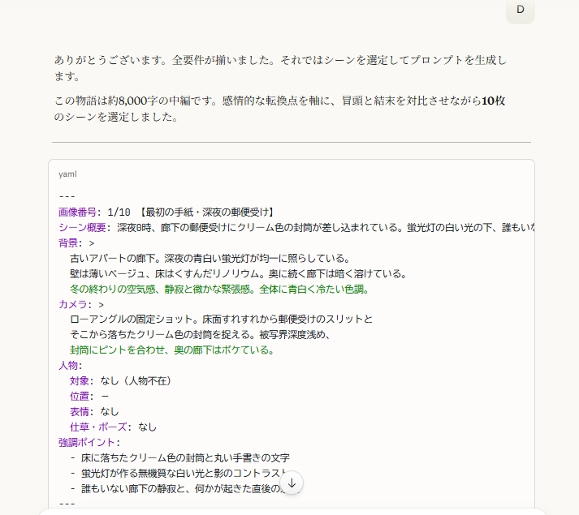Click the 仕草・ポーズ key line
This screenshot has height=515, width=579.
pos(113,427)
